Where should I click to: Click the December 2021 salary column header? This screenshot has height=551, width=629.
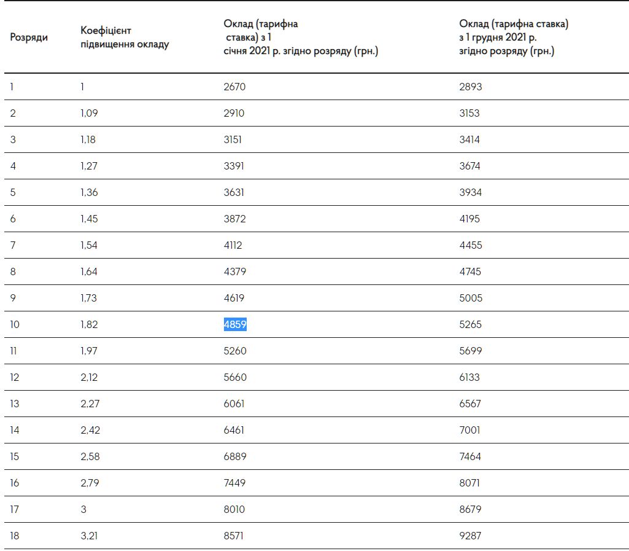(514, 37)
